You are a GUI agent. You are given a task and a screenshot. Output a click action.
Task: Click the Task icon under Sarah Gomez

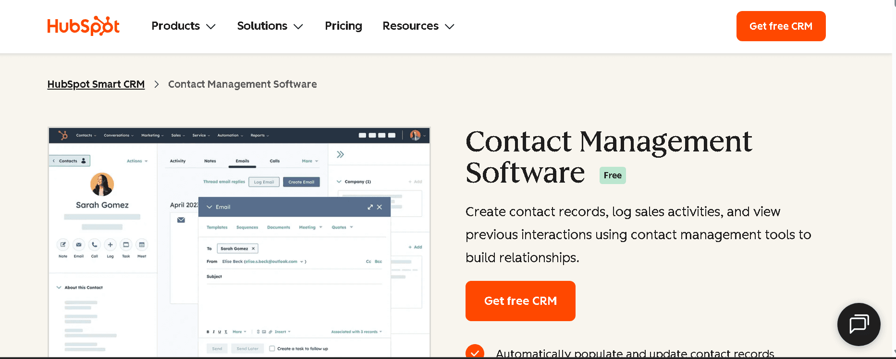click(x=126, y=244)
